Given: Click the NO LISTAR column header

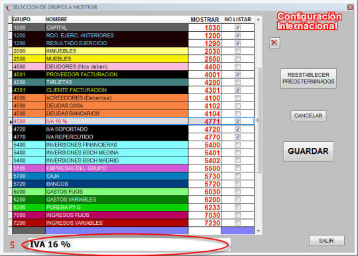Looking at the screenshot, I should (238, 19).
